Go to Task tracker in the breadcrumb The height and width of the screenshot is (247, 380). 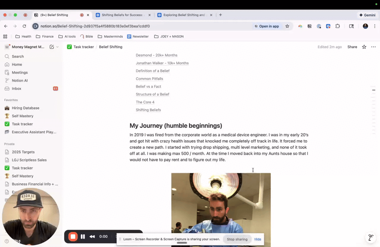click(x=81, y=47)
